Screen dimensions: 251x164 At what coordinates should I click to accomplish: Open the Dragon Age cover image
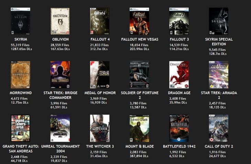[x=179, y=75]
